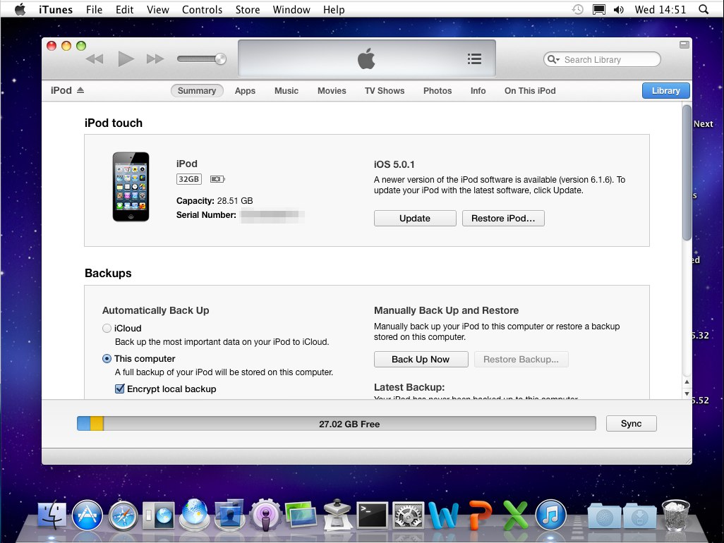Open Finder from the Dock

(x=52, y=514)
